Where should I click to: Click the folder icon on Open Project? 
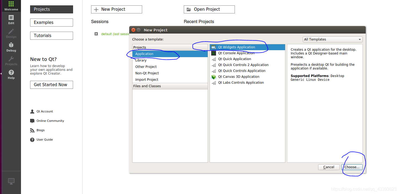pyautogui.click(x=189, y=9)
